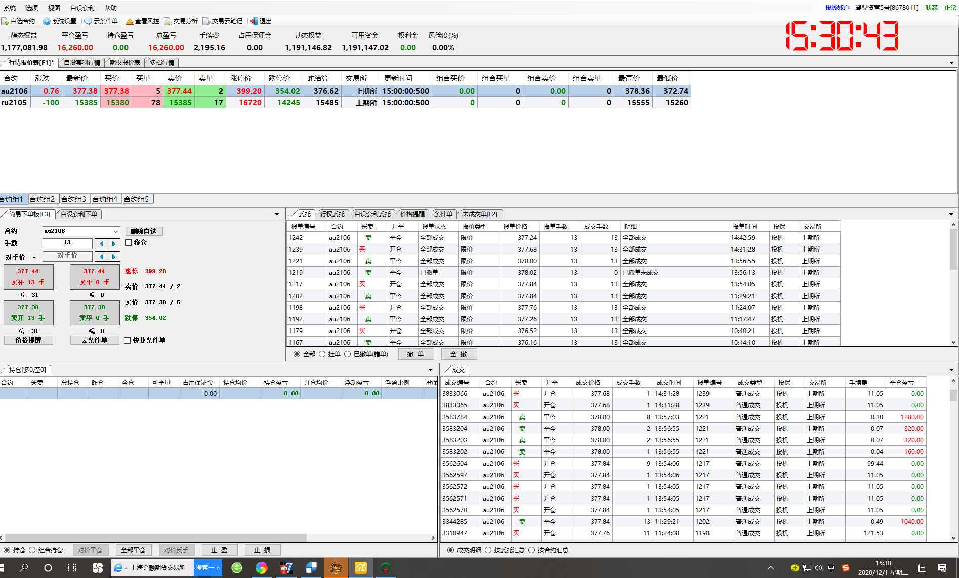The width and height of the screenshot is (959, 578).
Task: Open 自选合约 toolbar icon
Action: (x=5, y=21)
